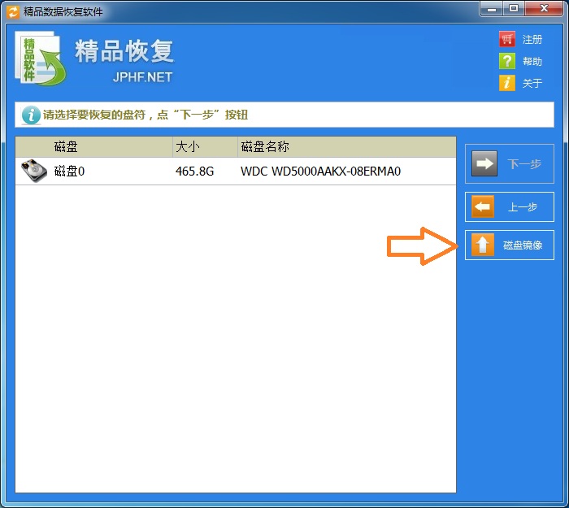Click the red shopping cart register icon
569x508 pixels.
pyautogui.click(x=507, y=39)
